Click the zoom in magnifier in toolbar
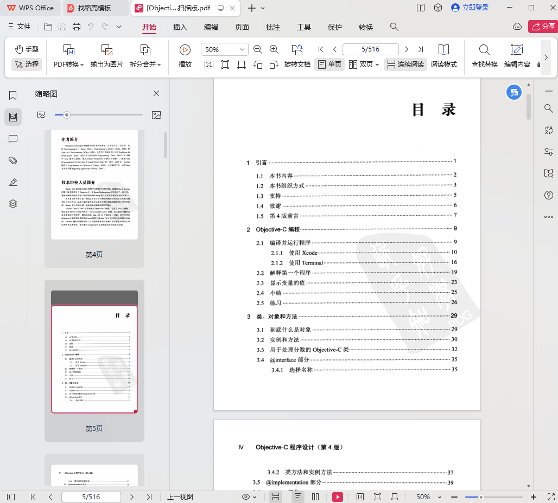The width and height of the screenshot is (558, 503). 274,49
